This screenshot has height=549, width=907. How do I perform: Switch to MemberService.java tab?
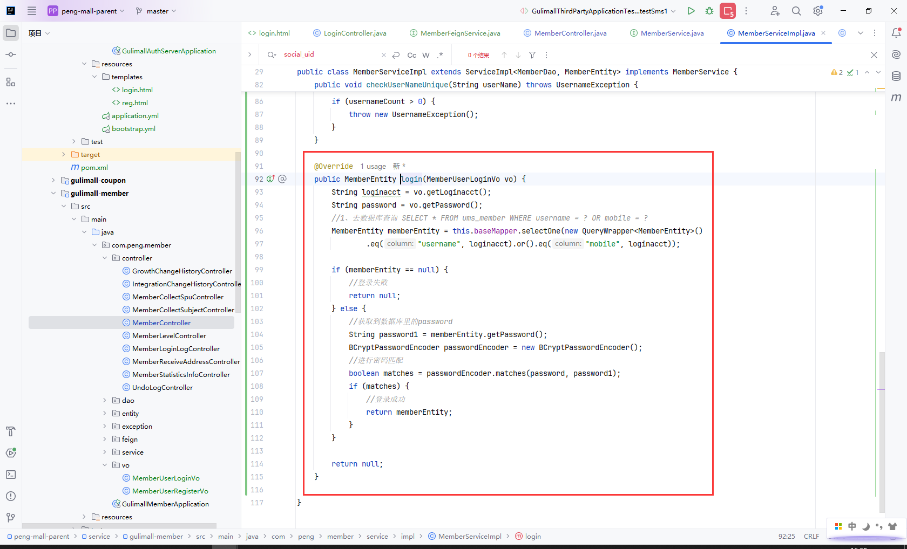(x=667, y=33)
